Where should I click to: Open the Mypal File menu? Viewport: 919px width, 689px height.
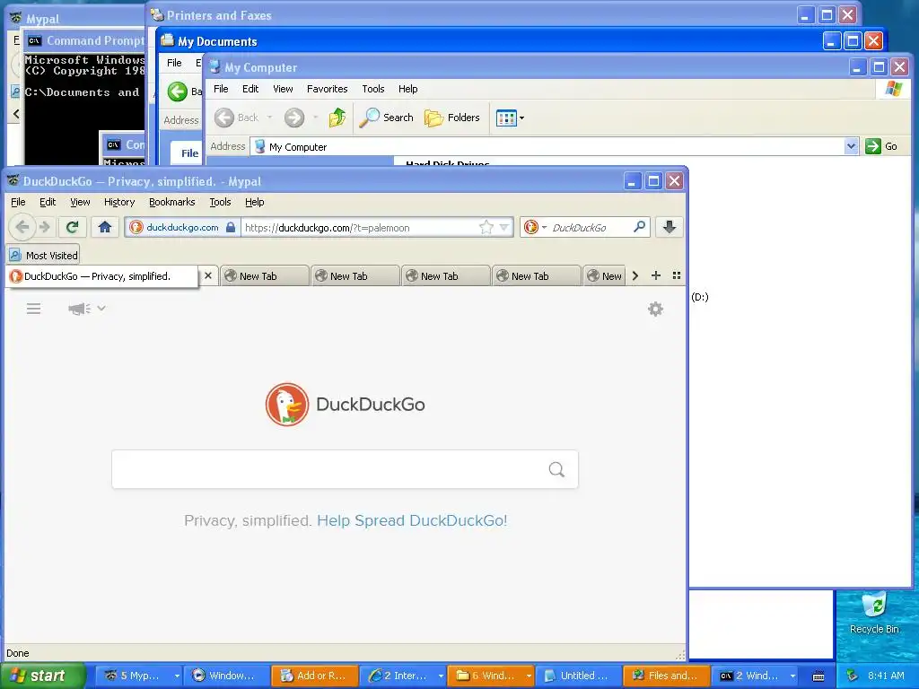click(x=18, y=202)
